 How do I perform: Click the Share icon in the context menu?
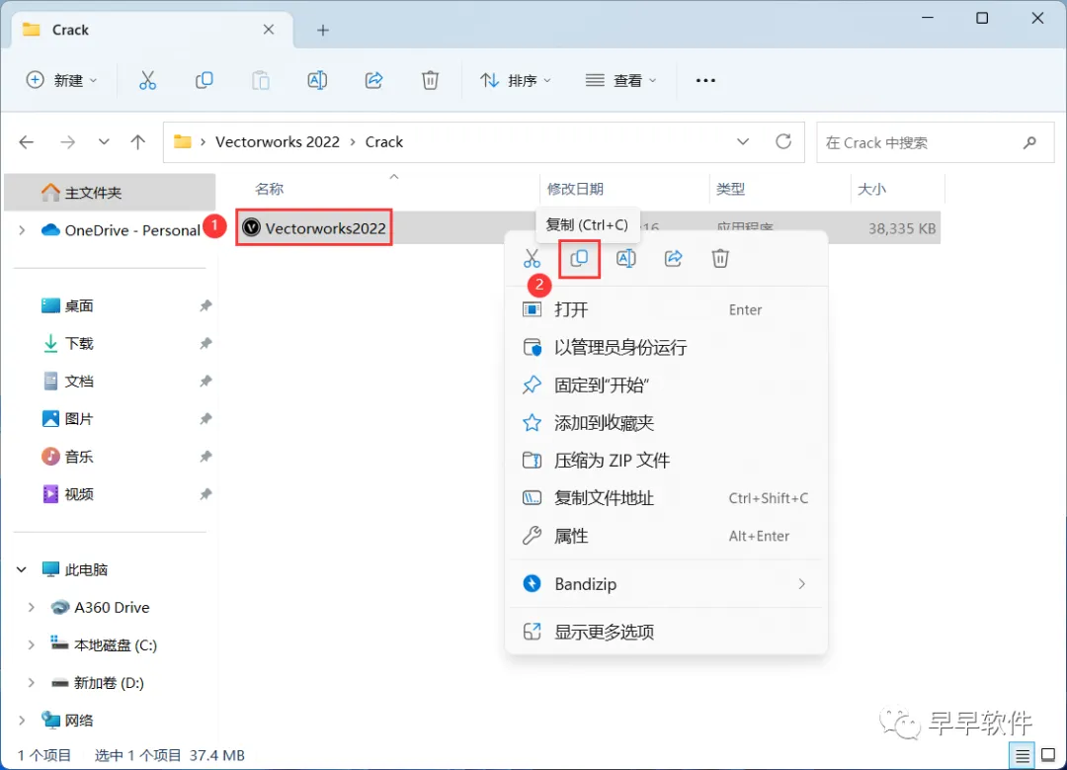click(x=673, y=259)
